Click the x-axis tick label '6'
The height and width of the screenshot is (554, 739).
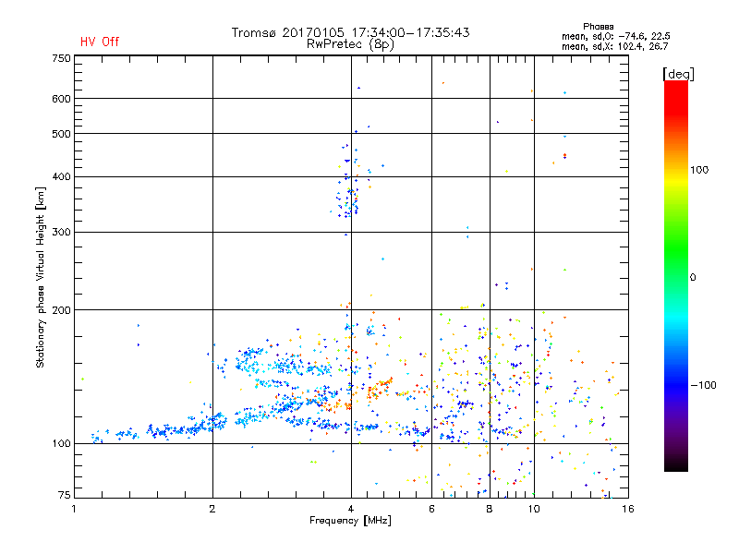[431, 509]
